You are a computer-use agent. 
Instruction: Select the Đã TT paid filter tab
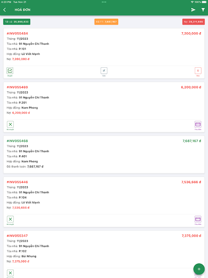tap(106, 22)
